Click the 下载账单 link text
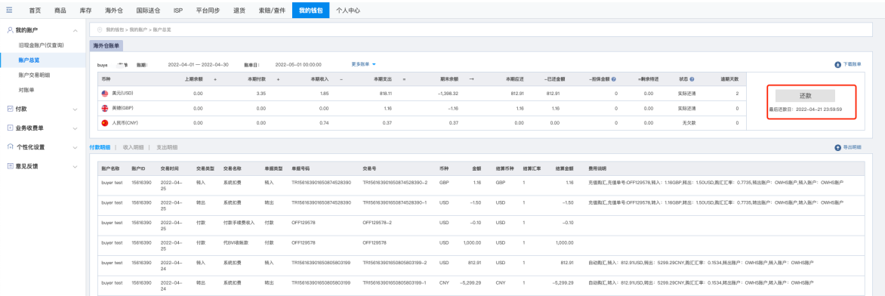This screenshot has height=296, width=885. point(852,64)
